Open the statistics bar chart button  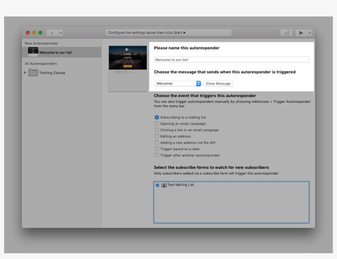point(286,33)
